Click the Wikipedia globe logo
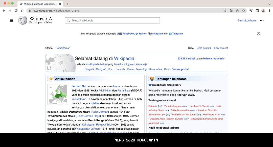 (23, 20)
